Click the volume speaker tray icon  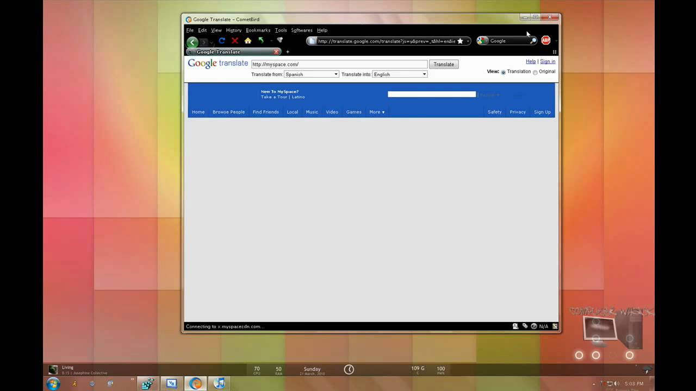tap(616, 383)
